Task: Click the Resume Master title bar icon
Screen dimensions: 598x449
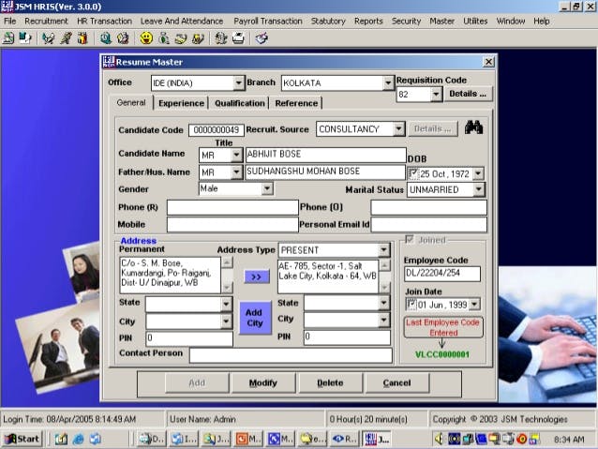Action: pyautogui.click(x=108, y=62)
